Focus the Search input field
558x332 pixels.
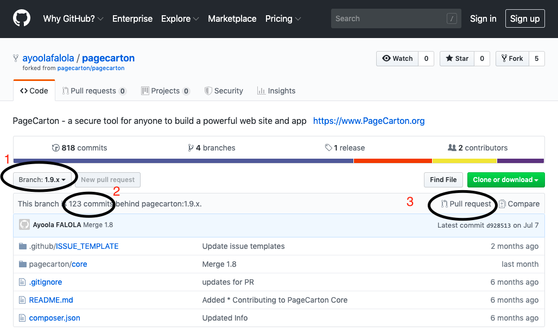point(396,18)
